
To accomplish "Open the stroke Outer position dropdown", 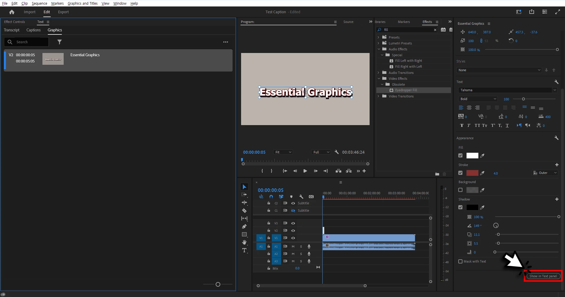I will click(545, 173).
